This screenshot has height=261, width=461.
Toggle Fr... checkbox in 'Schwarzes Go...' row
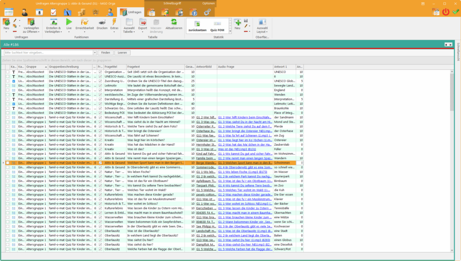pos(100,108)
